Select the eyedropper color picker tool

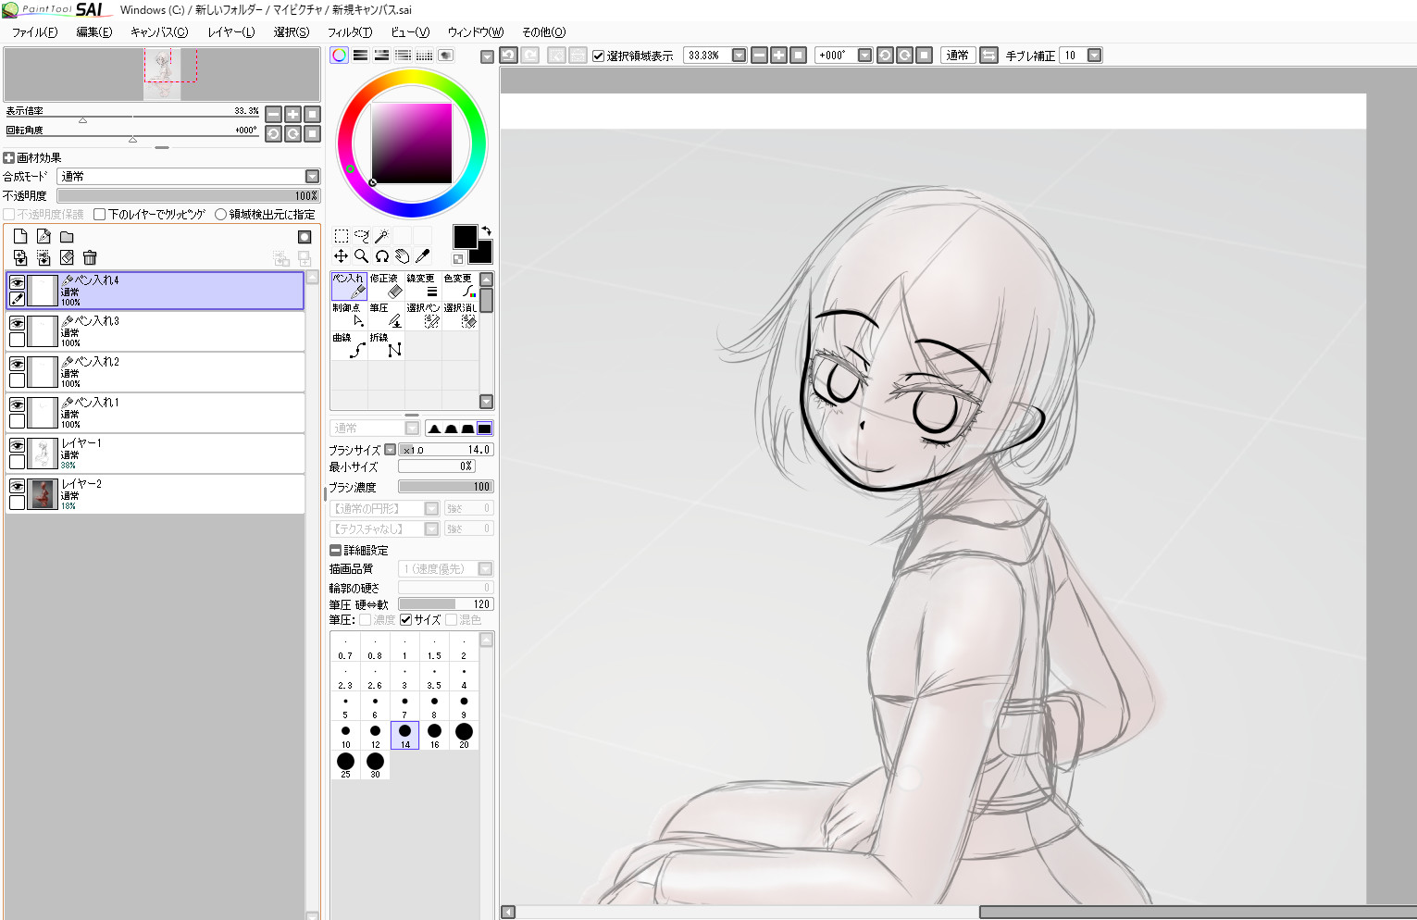423,256
